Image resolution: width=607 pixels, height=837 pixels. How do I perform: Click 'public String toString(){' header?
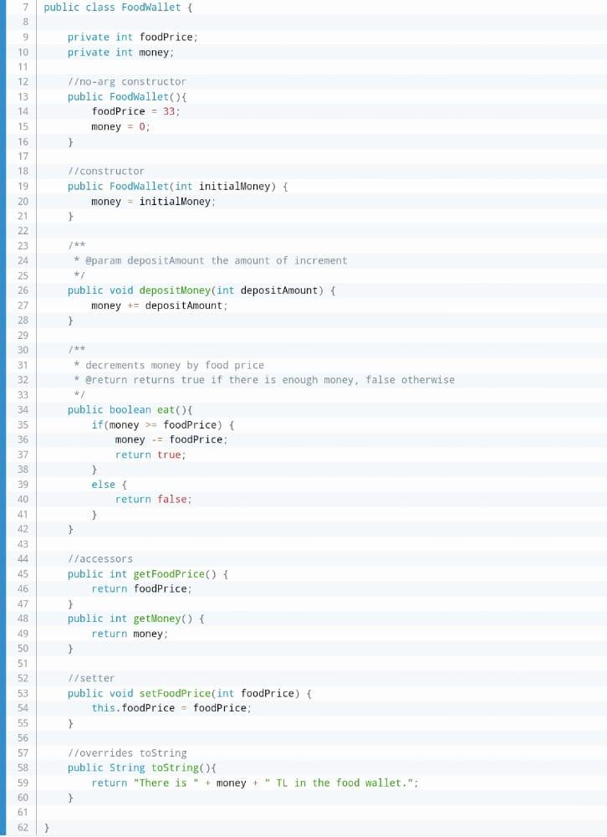point(142,768)
